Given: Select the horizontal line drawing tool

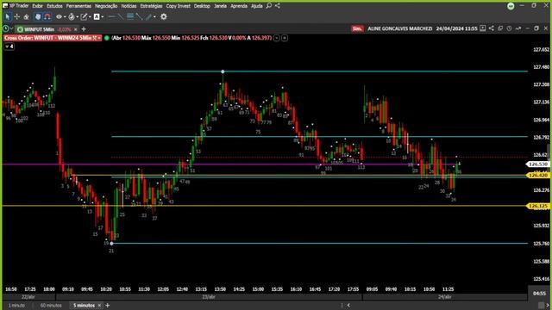Looking at the screenshot, I should 111,16.
